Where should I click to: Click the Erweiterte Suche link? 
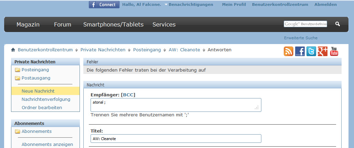(x=301, y=38)
